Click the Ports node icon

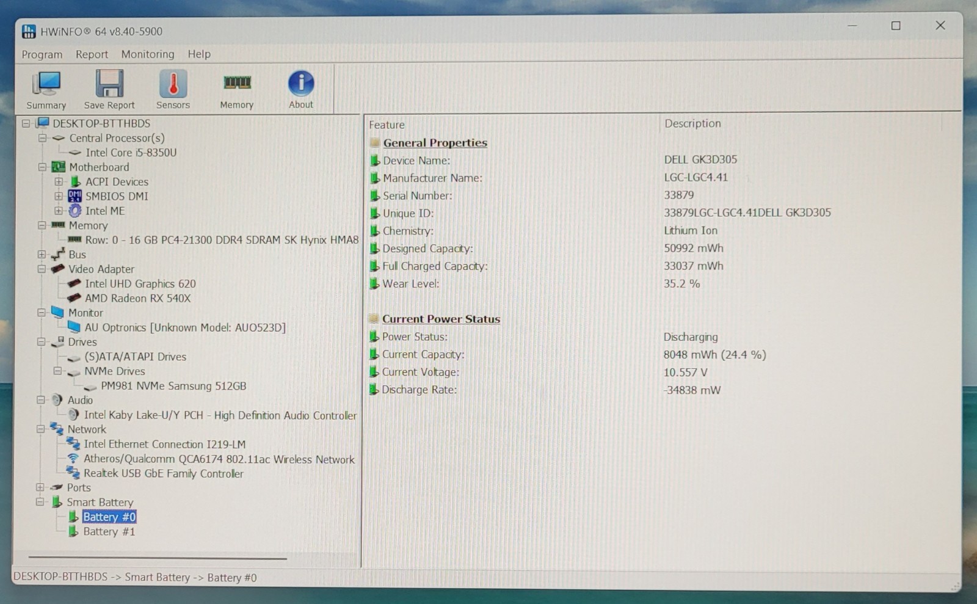57,487
